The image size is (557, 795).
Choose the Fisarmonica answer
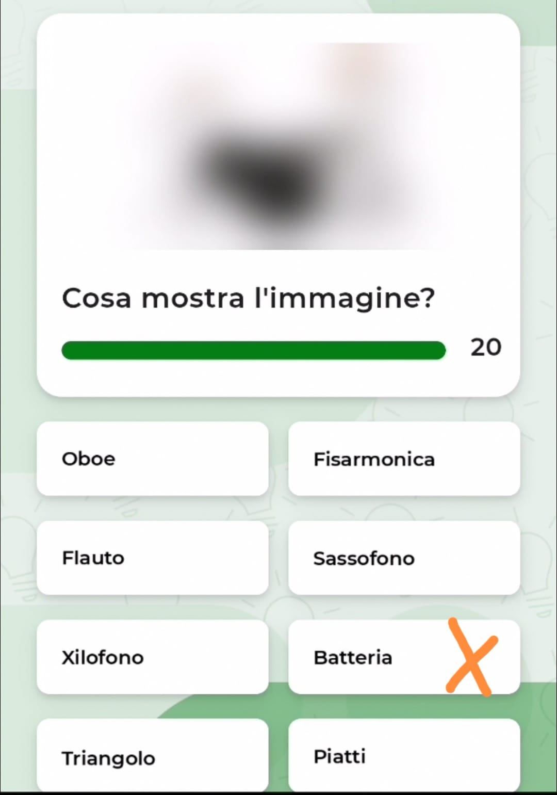(x=404, y=459)
